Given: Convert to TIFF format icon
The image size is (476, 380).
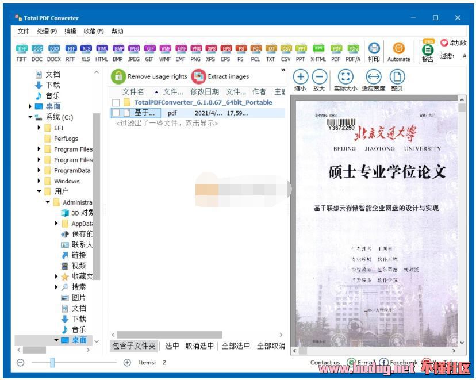Looking at the screenshot, I should (21, 53).
